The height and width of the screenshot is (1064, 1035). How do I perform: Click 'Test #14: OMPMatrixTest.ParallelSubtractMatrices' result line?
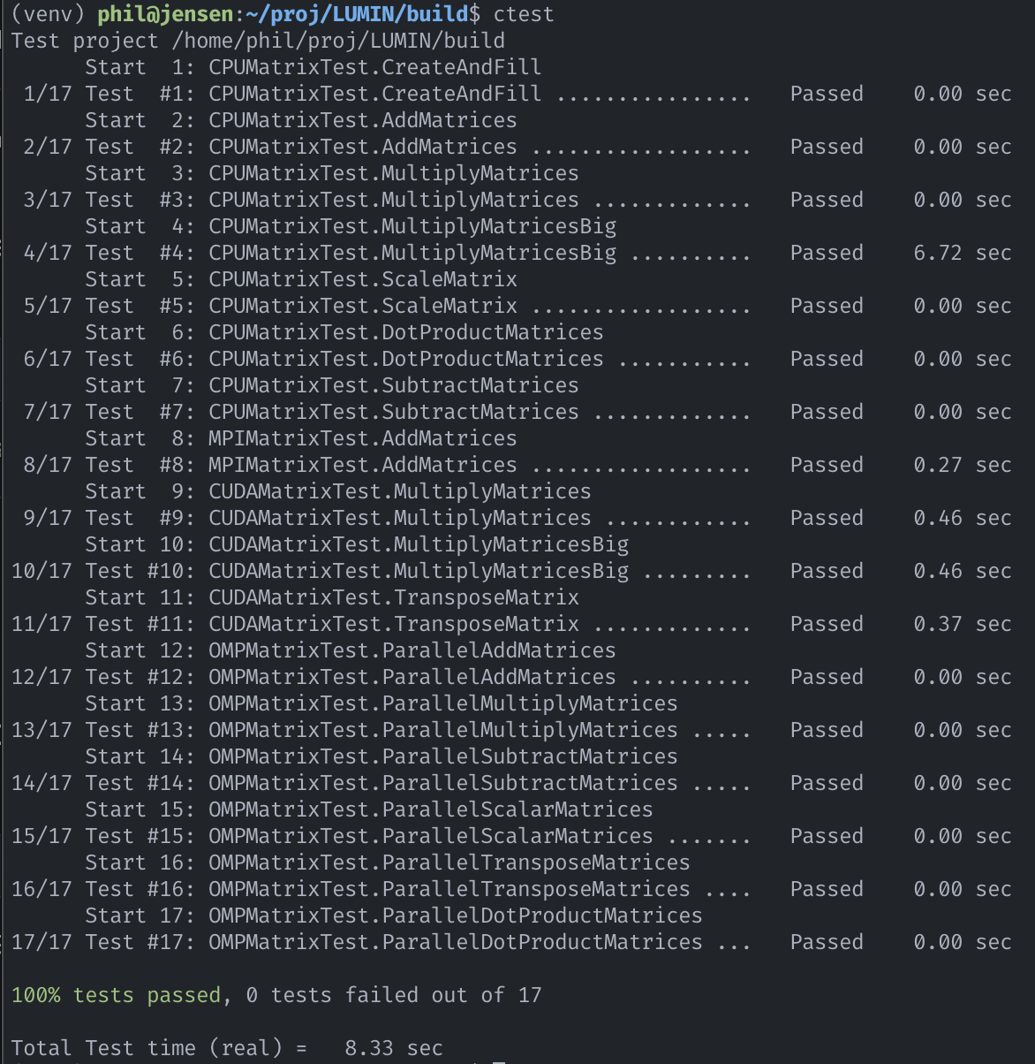point(511,783)
